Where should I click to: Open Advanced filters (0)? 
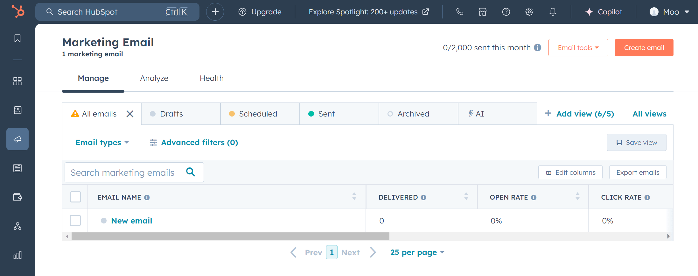click(x=194, y=142)
